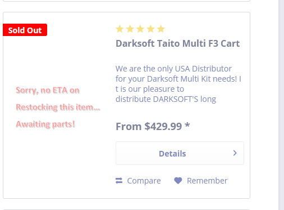Click the Remember text link

207,181
